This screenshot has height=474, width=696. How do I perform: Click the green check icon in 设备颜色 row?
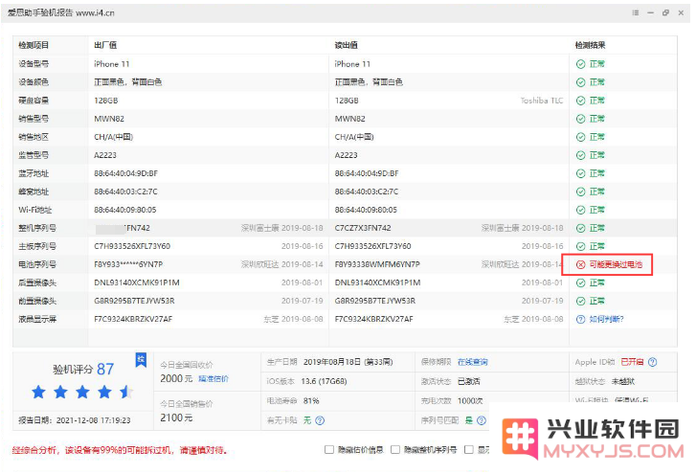tap(580, 82)
